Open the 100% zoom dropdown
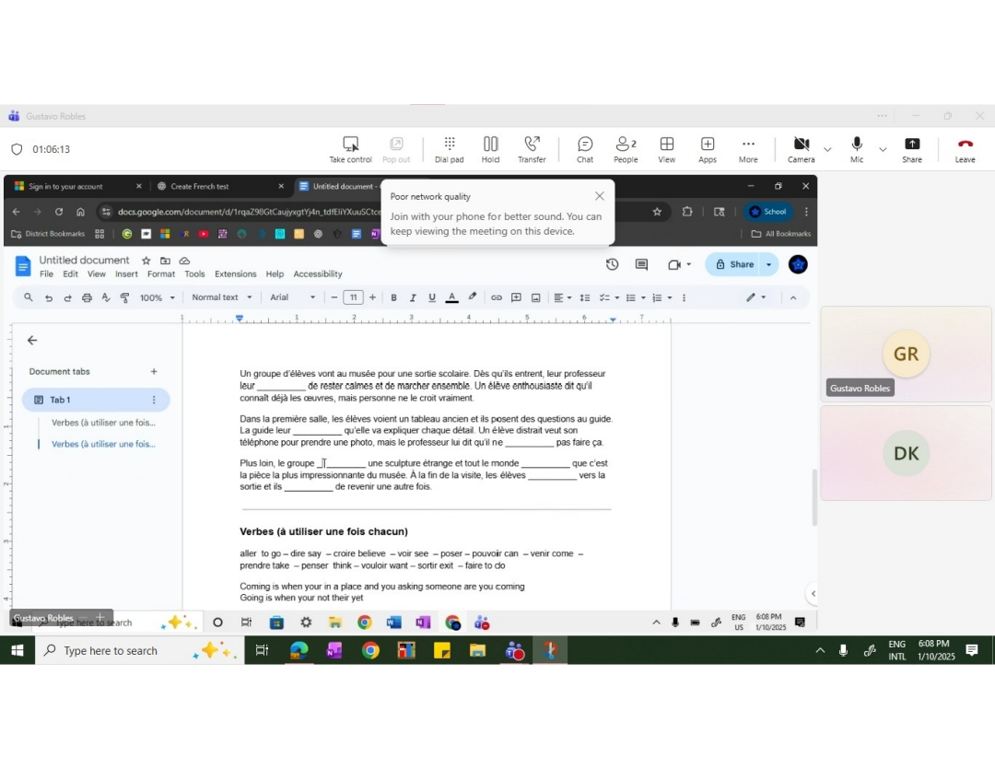 pyautogui.click(x=158, y=297)
